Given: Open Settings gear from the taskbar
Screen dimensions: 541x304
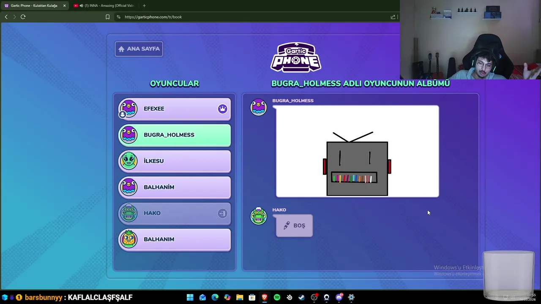Looking at the screenshot, I should (x=351, y=297).
